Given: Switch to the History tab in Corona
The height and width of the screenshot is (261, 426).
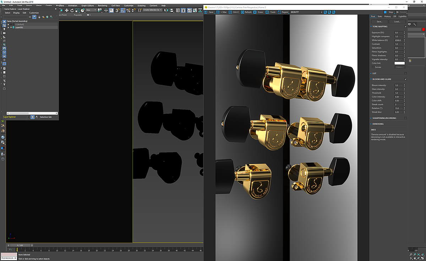Looking at the screenshot, I should pos(387,16).
